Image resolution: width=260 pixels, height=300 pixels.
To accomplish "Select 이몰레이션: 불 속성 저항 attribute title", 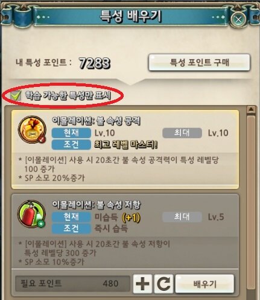I will [96, 205].
